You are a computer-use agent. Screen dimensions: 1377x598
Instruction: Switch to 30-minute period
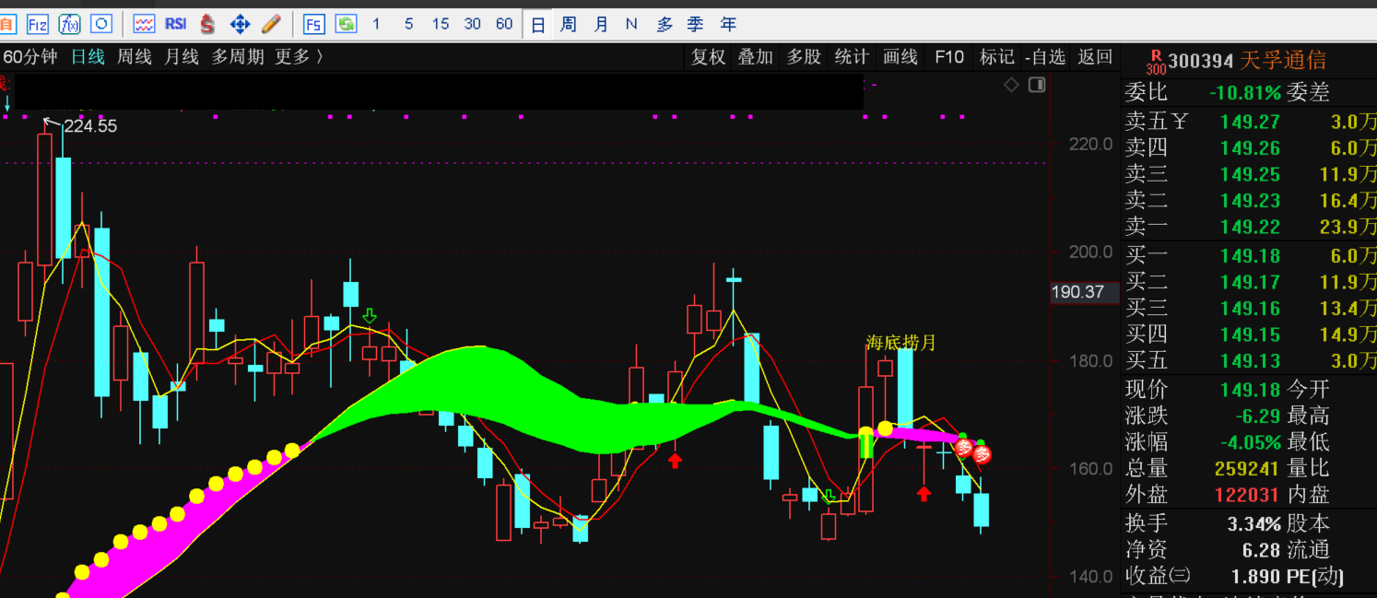(x=473, y=24)
